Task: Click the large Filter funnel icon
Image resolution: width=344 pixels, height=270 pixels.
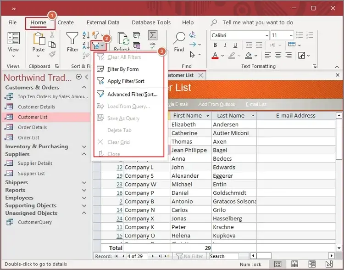Action: (x=72, y=39)
